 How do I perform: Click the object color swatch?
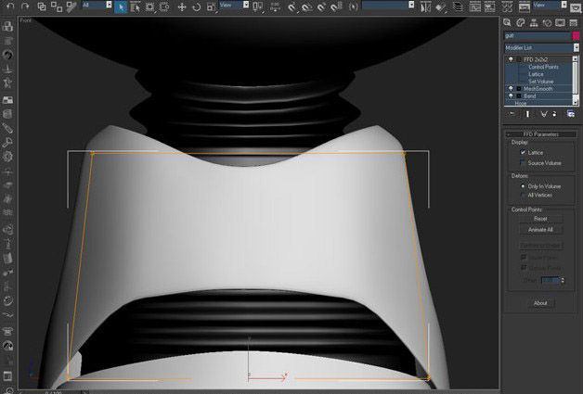coord(575,35)
